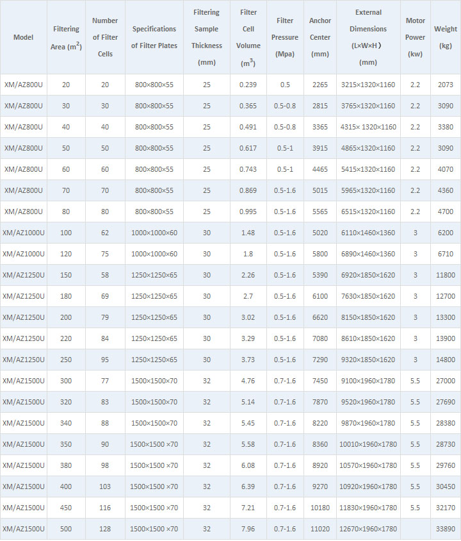Select the Filtering Area column header

tap(65, 37)
